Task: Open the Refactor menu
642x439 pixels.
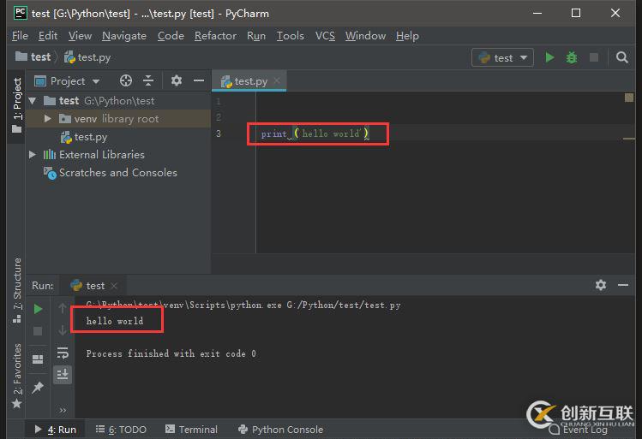Action: tap(215, 35)
